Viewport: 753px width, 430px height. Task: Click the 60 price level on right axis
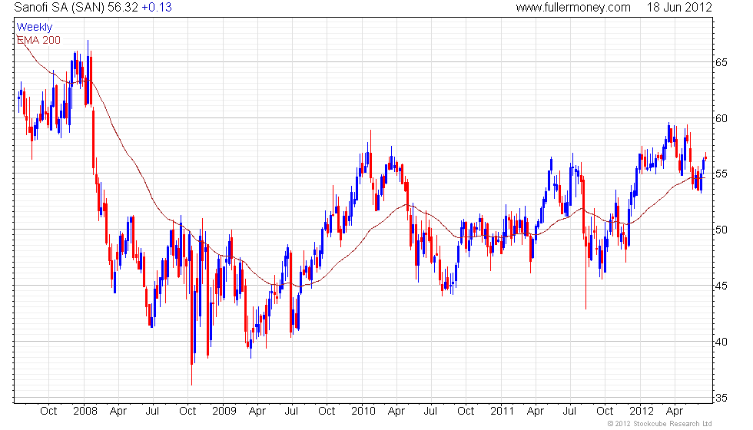[721, 118]
